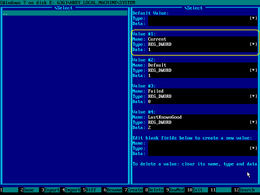This screenshot has height=195, width=260.
Task: Edit the Data field of Failed value
Action: 202,101
